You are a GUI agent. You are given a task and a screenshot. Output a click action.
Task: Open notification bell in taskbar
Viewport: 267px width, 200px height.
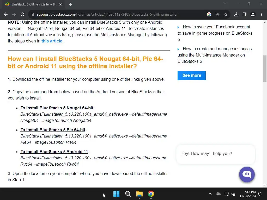pyautogui.click(x=260, y=194)
